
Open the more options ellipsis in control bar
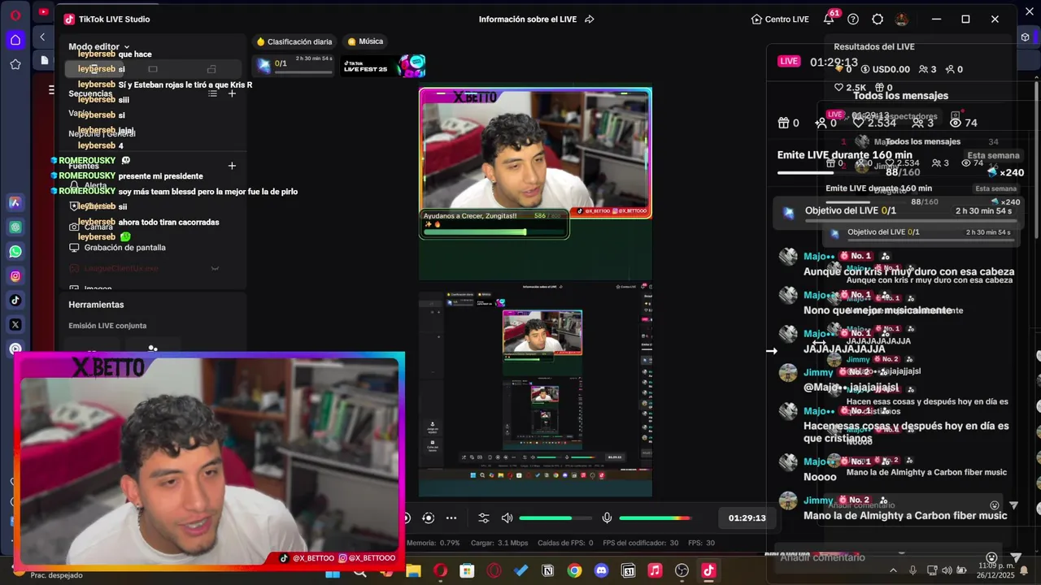coord(451,518)
